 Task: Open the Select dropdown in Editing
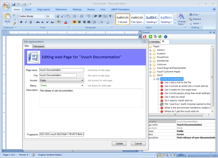(195, 24)
